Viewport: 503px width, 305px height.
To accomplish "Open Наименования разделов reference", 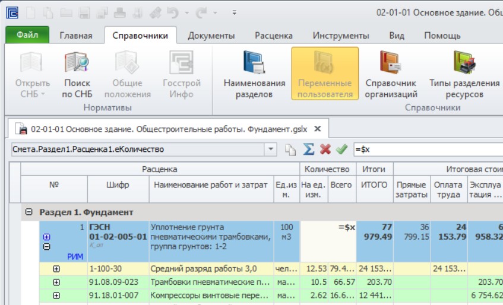I will pos(254,75).
